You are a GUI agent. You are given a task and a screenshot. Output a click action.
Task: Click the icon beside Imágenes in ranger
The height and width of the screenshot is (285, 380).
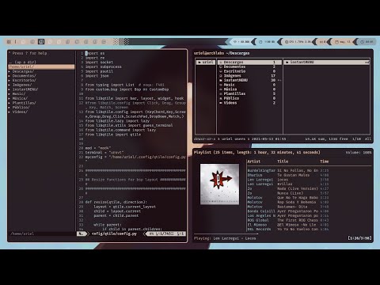tap(221, 76)
